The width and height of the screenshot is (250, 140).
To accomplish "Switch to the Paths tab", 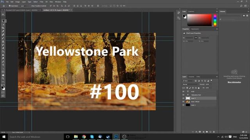I will (198, 77).
